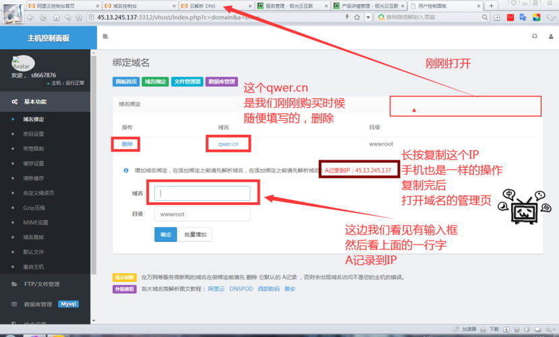Open MIME设置 in the sidebar
The height and width of the screenshot is (337, 559).
[35, 222]
